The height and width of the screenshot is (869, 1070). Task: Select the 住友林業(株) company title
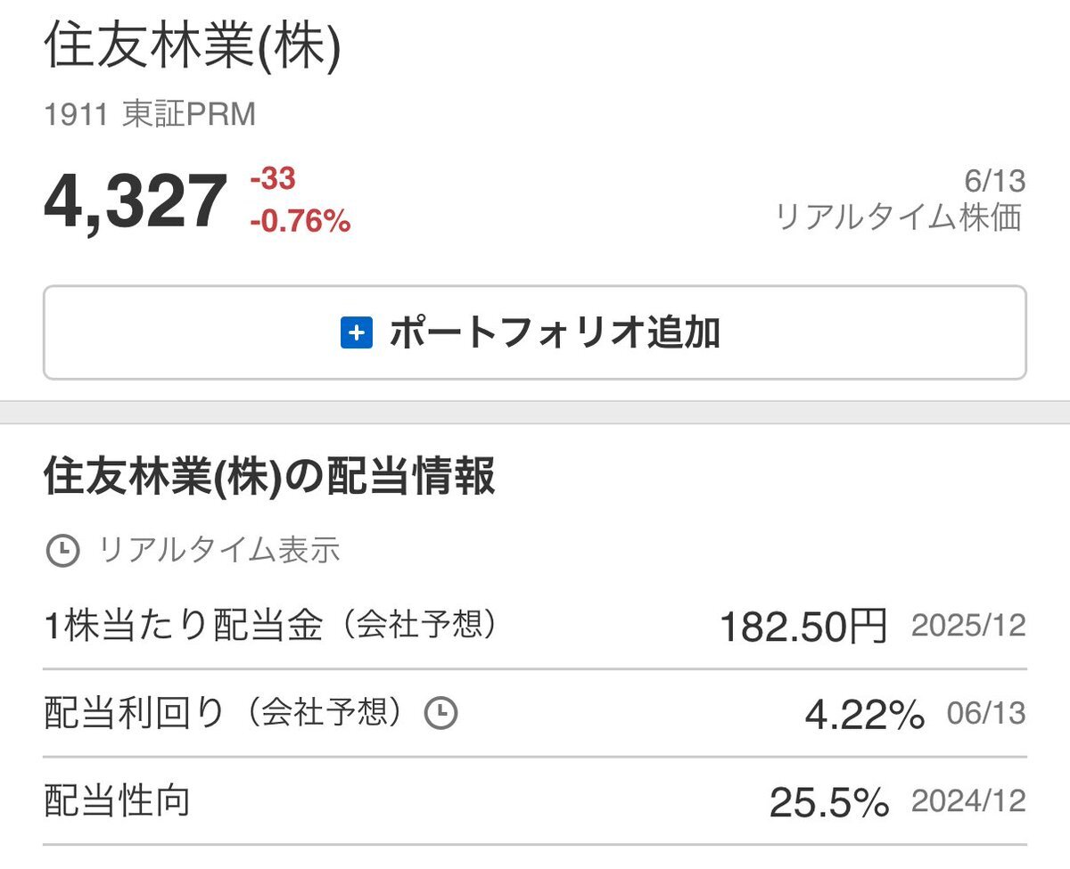point(193,49)
